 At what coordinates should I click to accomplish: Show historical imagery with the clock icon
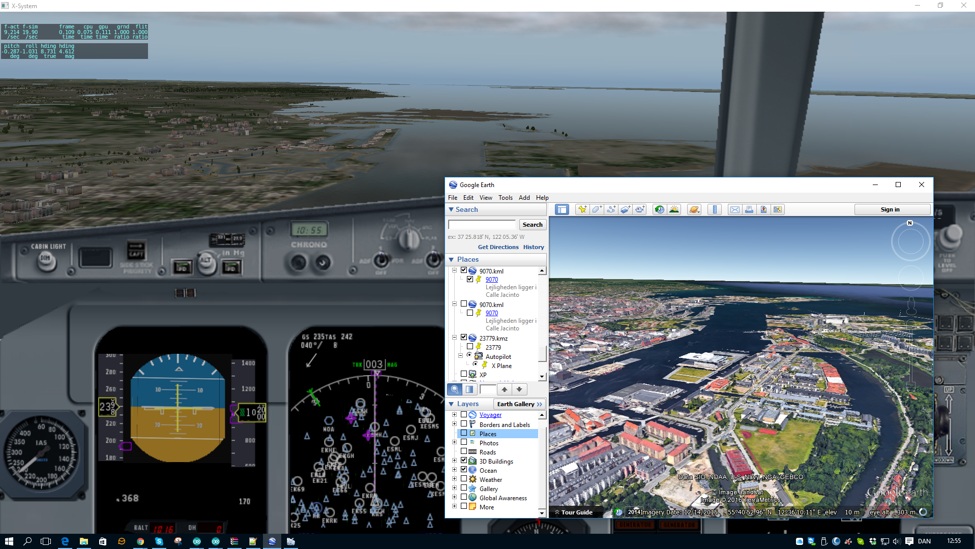660,209
